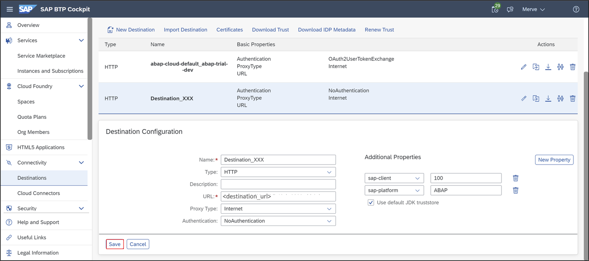Screen dimensions: 589x261
Task: Export the abap-cloud-default destination
Action: tap(548, 67)
